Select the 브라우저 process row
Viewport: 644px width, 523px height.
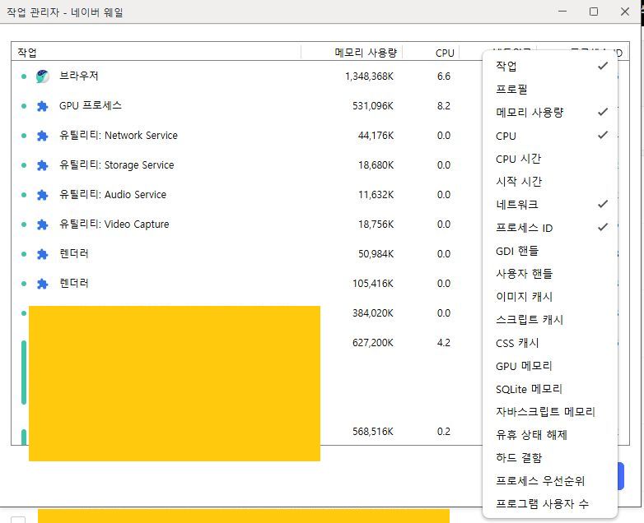[x=247, y=76]
